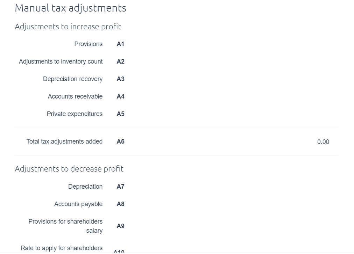Click the Provisions for shareholders salary label

click(65, 226)
